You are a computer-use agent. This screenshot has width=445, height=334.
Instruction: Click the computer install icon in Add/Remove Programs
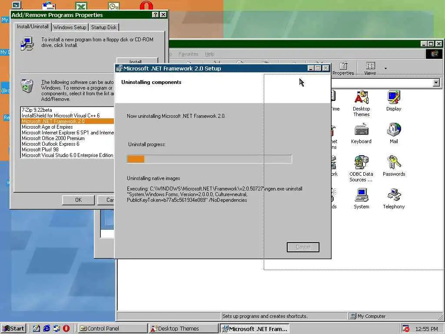27,44
